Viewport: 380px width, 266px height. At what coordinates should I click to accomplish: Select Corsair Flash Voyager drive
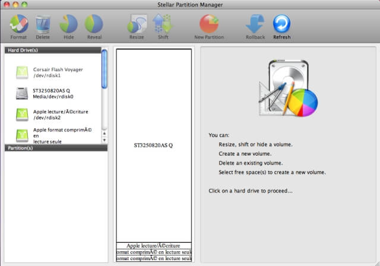(57, 72)
